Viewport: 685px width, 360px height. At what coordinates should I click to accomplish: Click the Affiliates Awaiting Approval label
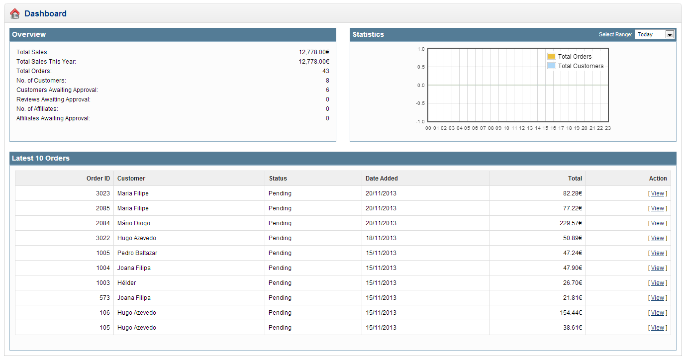pyautogui.click(x=53, y=118)
